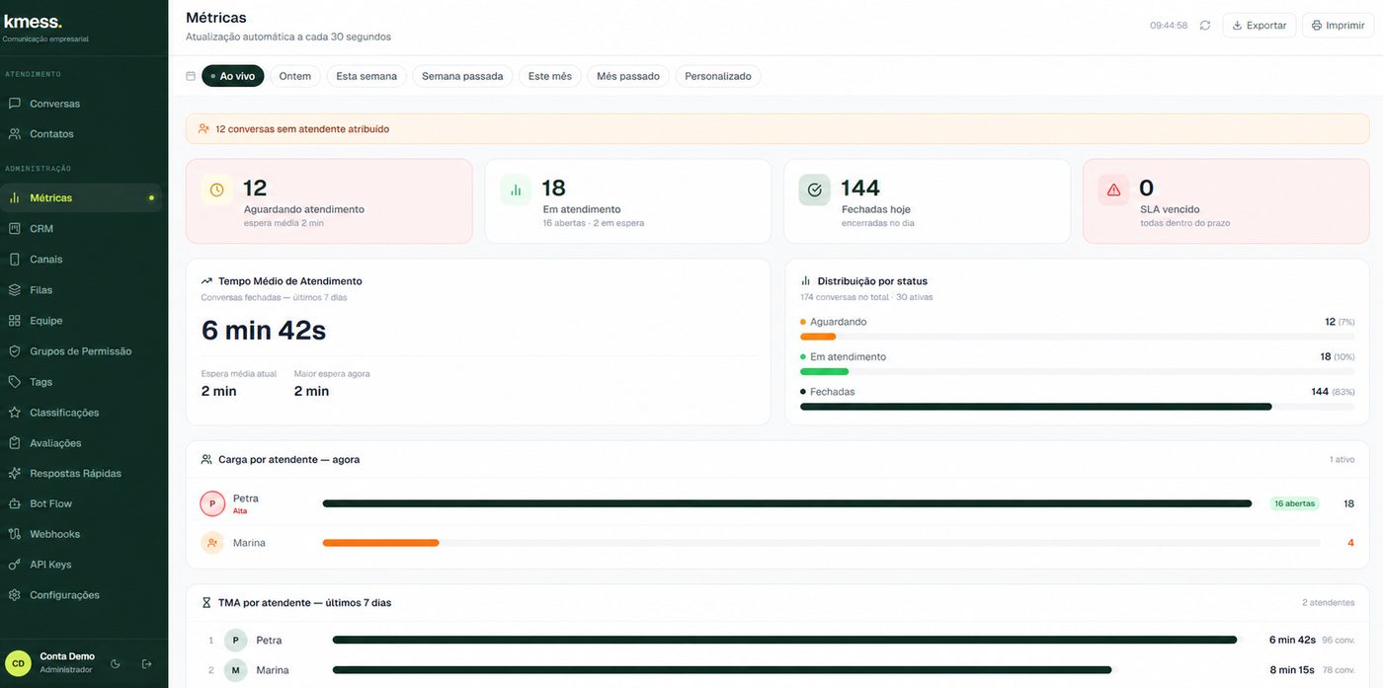The height and width of the screenshot is (688, 1383).
Task: Click the kmess logo
Action: pyautogui.click(x=33, y=22)
